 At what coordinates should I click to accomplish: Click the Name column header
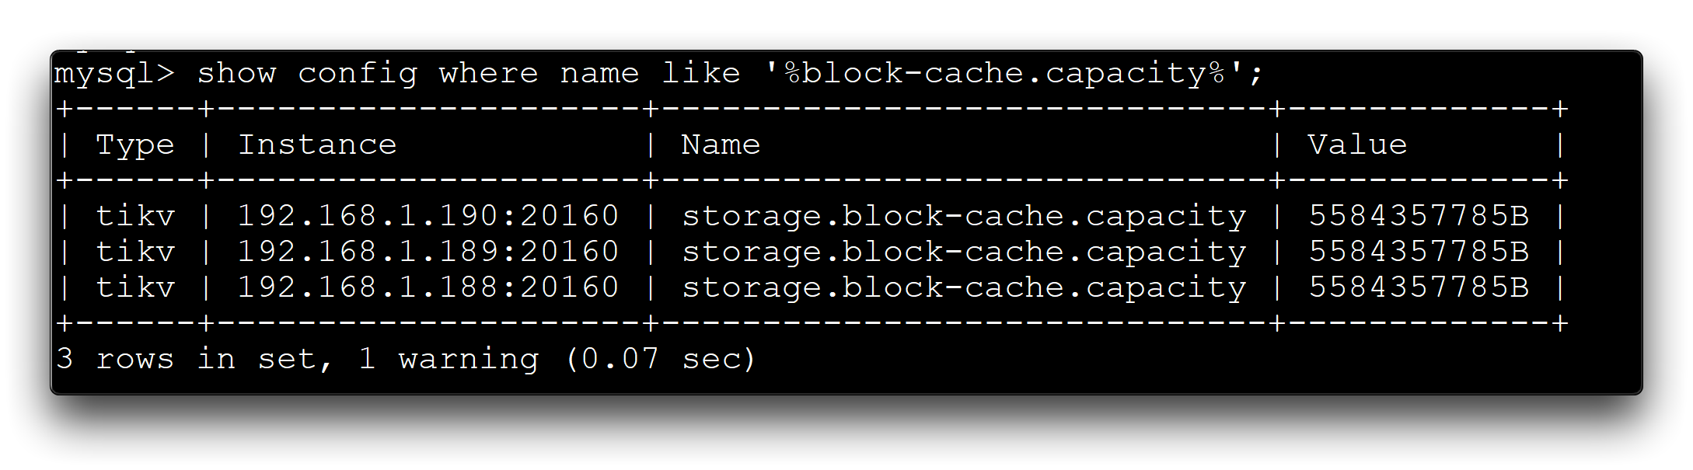point(721,145)
